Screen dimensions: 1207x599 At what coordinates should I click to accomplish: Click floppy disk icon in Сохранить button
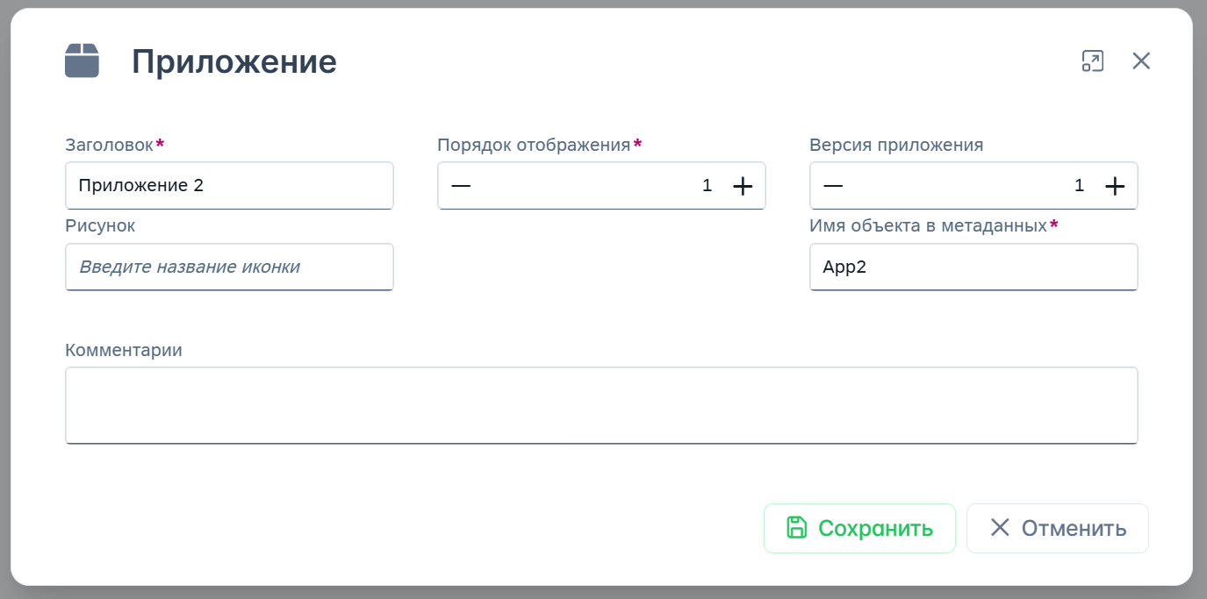(x=796, y=527)
